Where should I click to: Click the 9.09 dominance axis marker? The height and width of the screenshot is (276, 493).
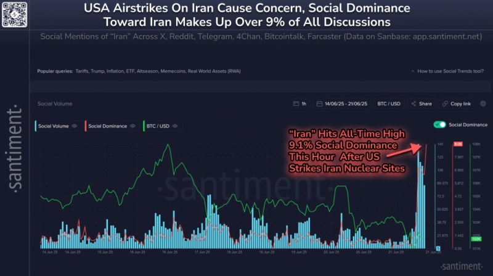pos(458,144)
